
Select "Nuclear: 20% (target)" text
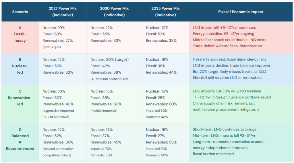tap(110, 60)
